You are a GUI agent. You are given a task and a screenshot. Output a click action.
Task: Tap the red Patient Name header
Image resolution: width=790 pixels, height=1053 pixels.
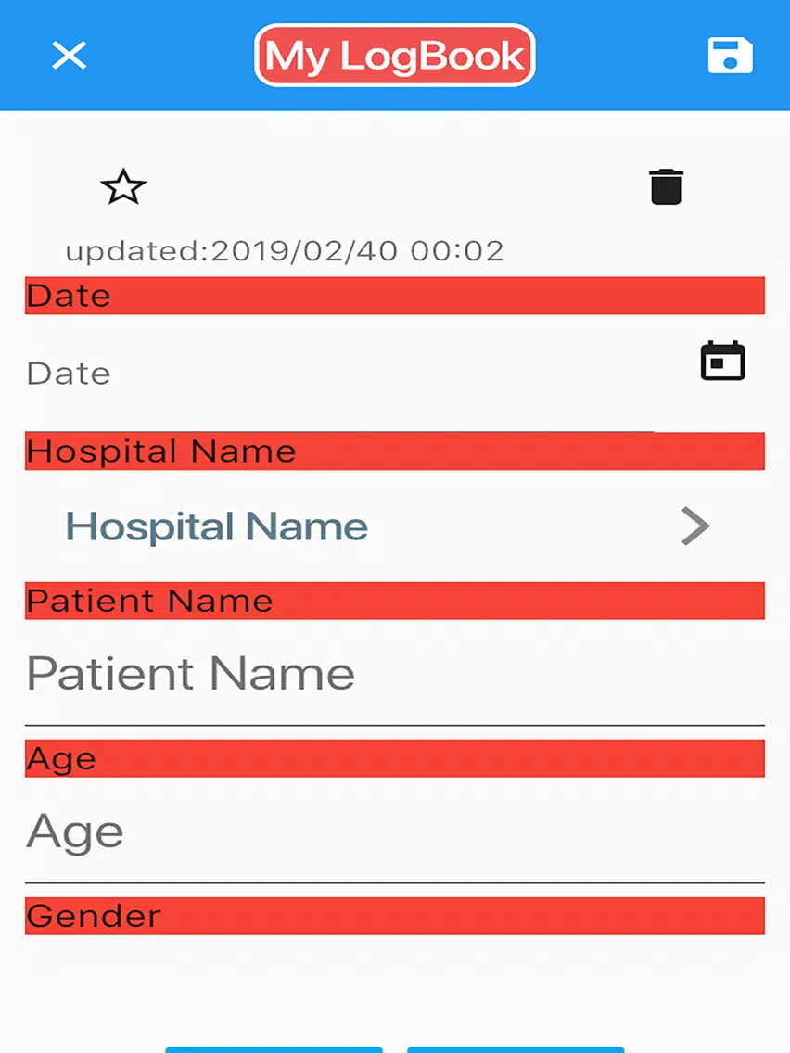(394, 601)
